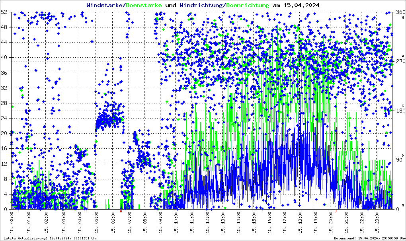Viewport: 406px width, 241px height.
Task: Click the red sunset marker "U"
Action: (336, 211)
